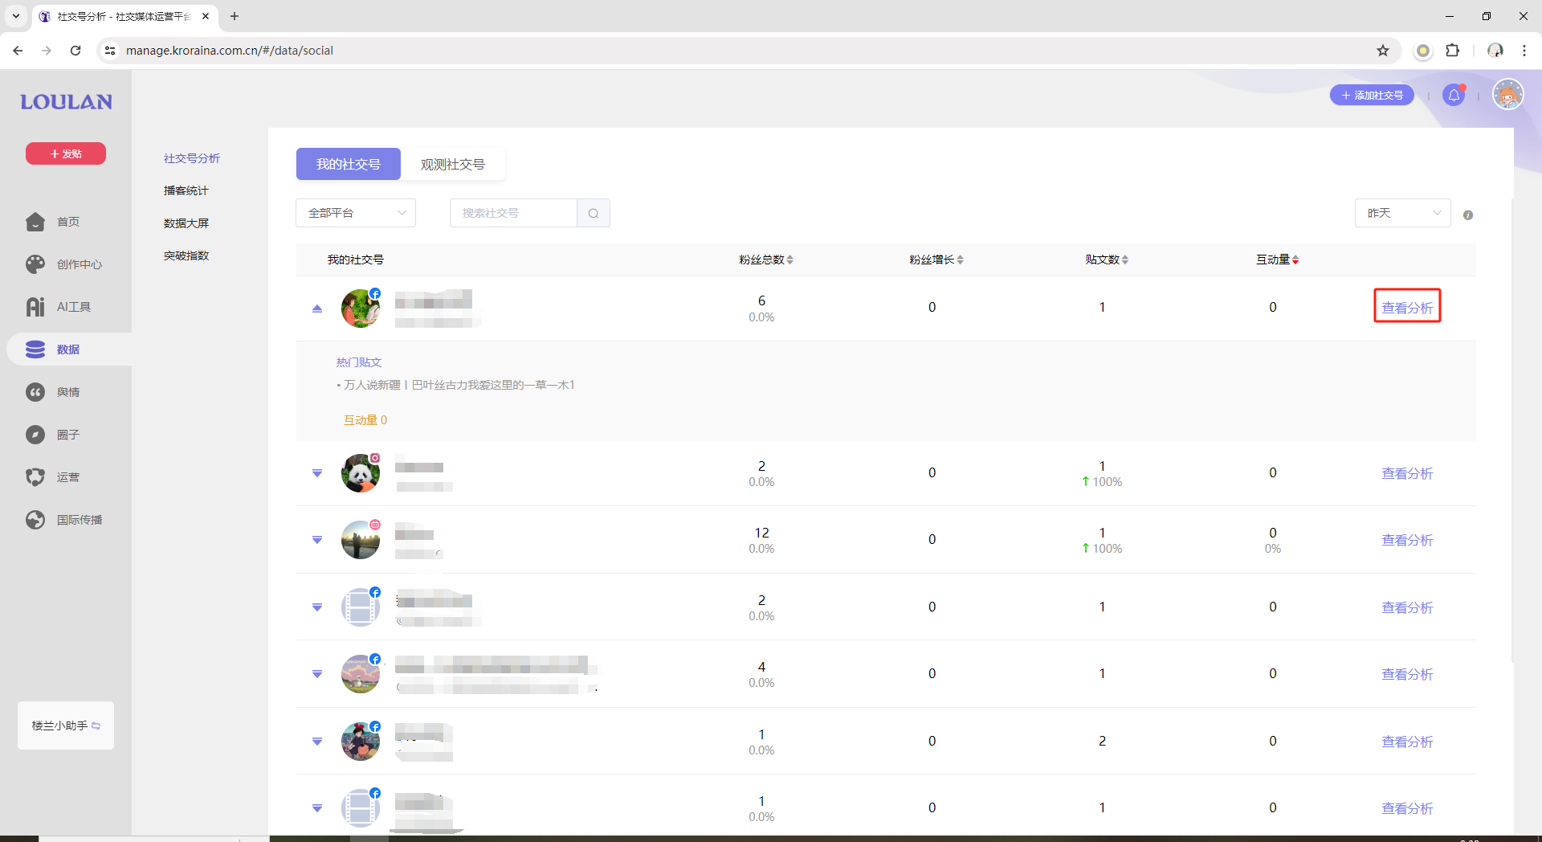Open 国际传播 globe icon
Screen dimensions: 1542x842
point(35,520)
